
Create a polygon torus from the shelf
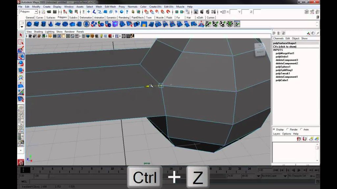65,24
